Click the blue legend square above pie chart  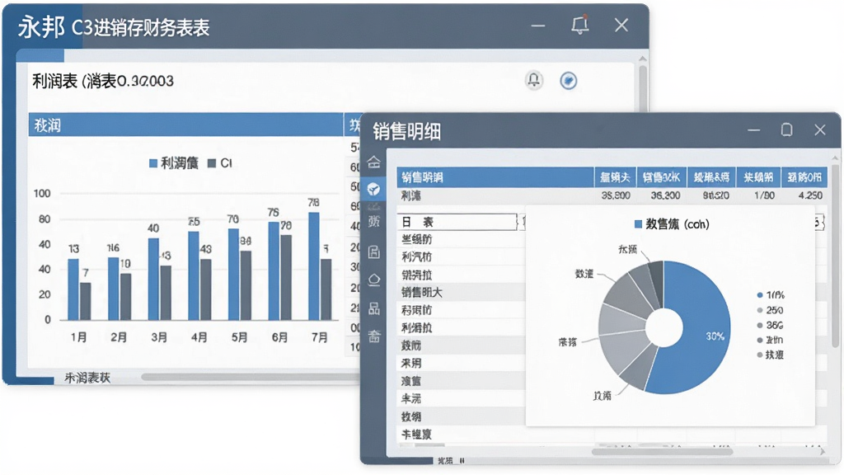pyautogui.click(x=639, y=224)
